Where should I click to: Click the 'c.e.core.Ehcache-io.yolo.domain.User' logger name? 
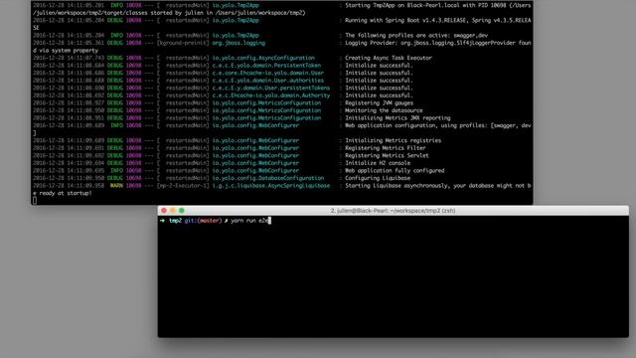pyautogui.click(x=268, y=73)
